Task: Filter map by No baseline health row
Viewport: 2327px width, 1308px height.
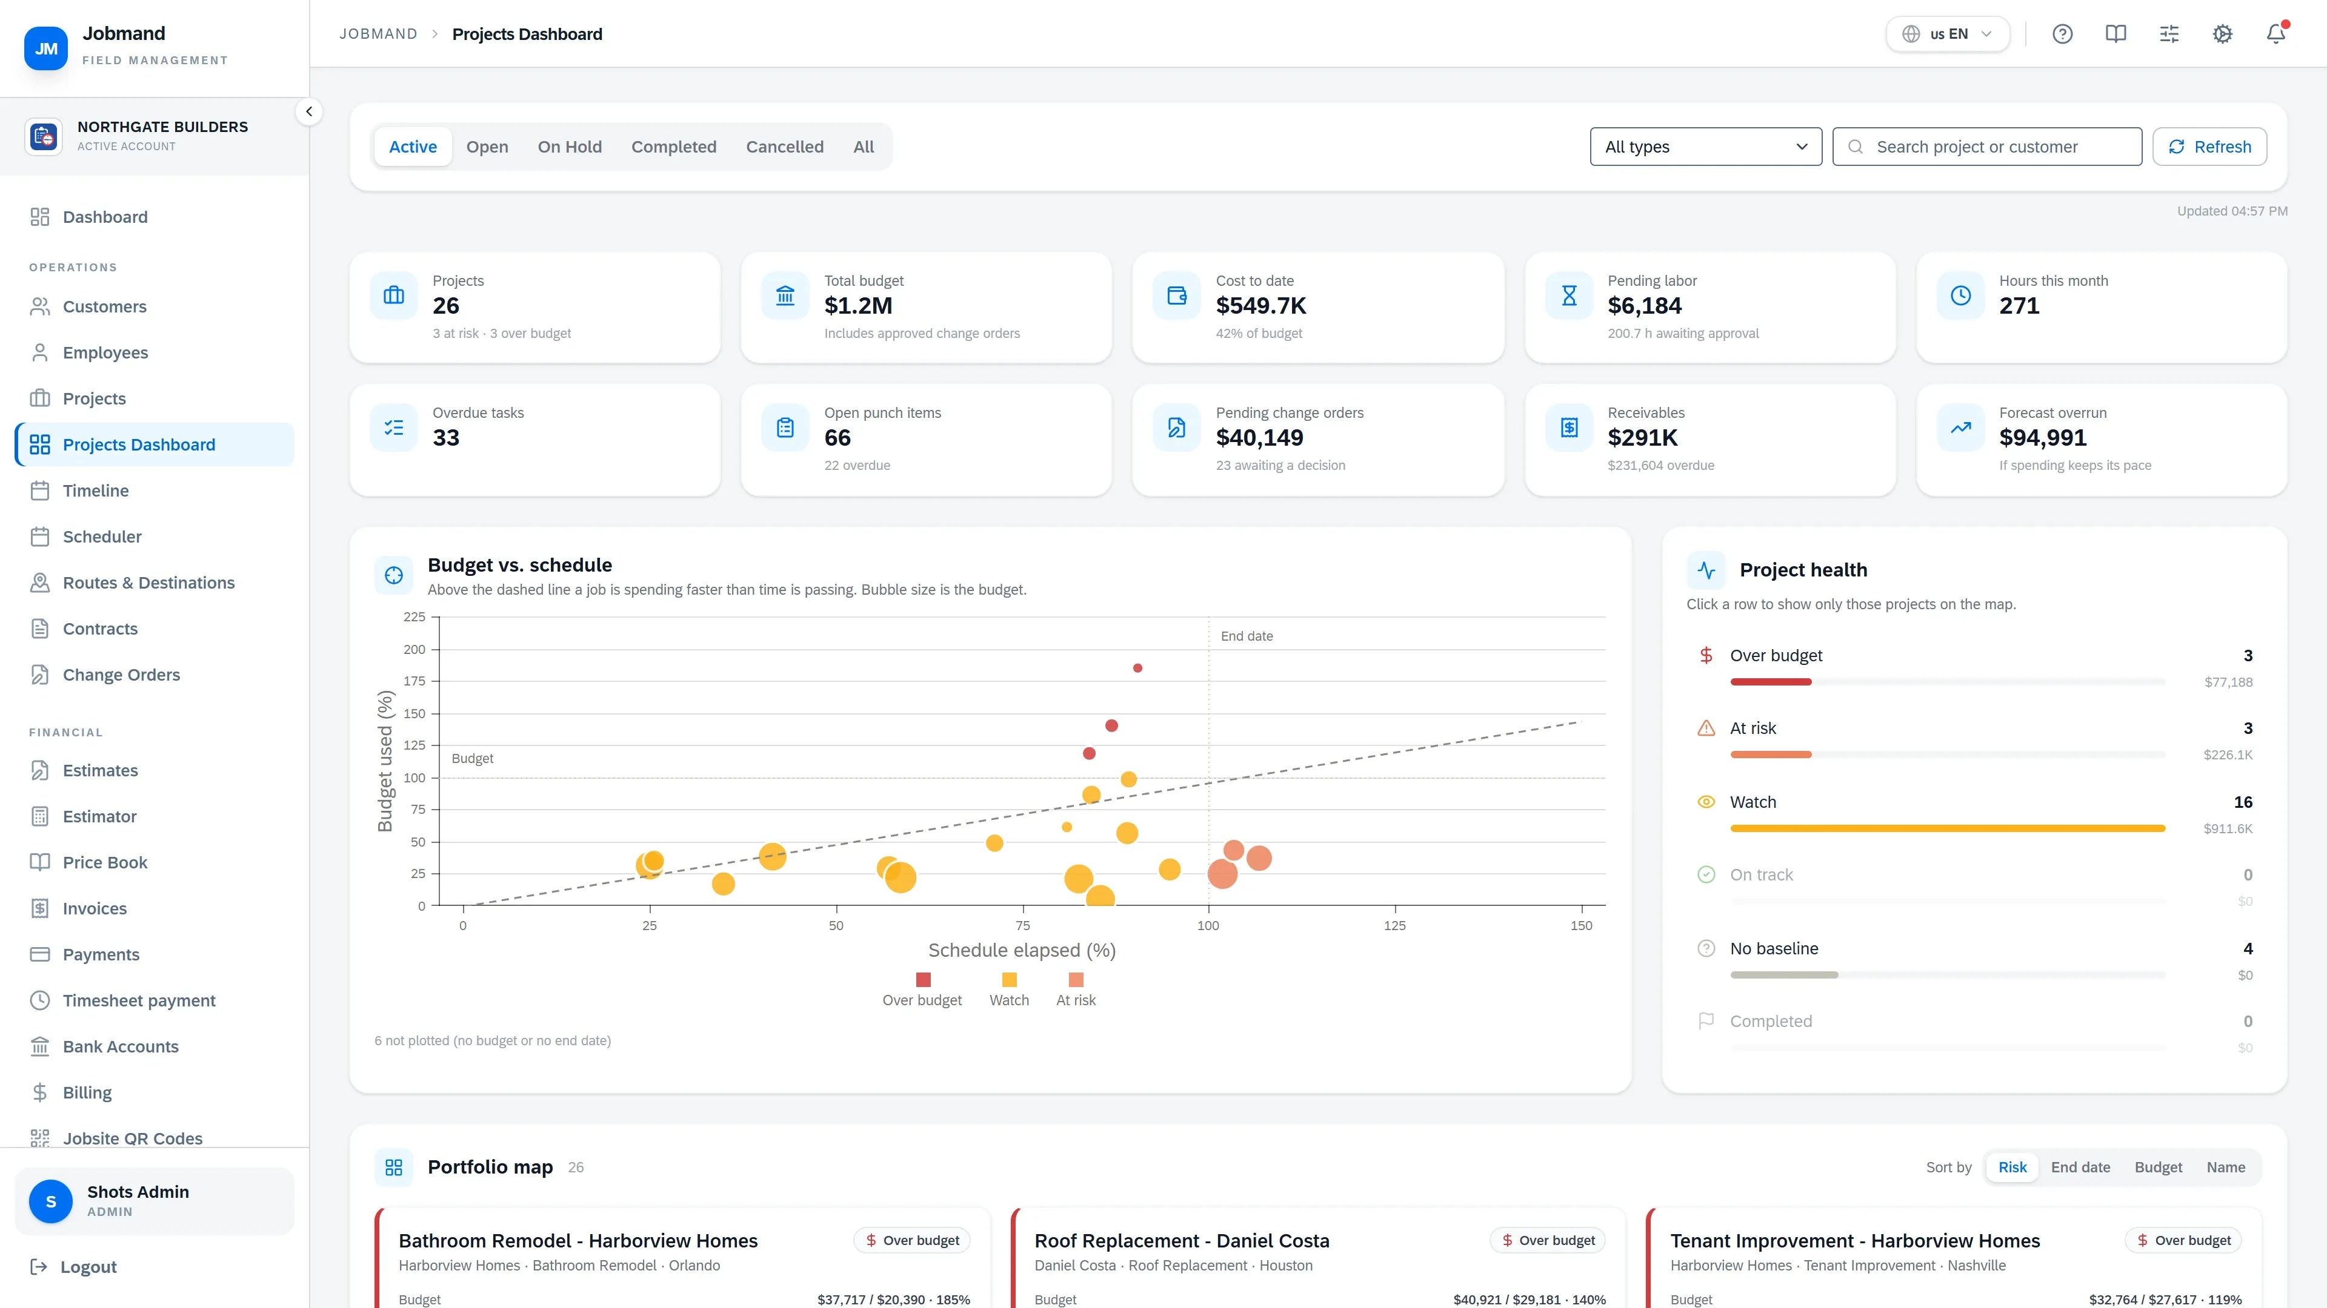Action: click(x=1974, y=960)
